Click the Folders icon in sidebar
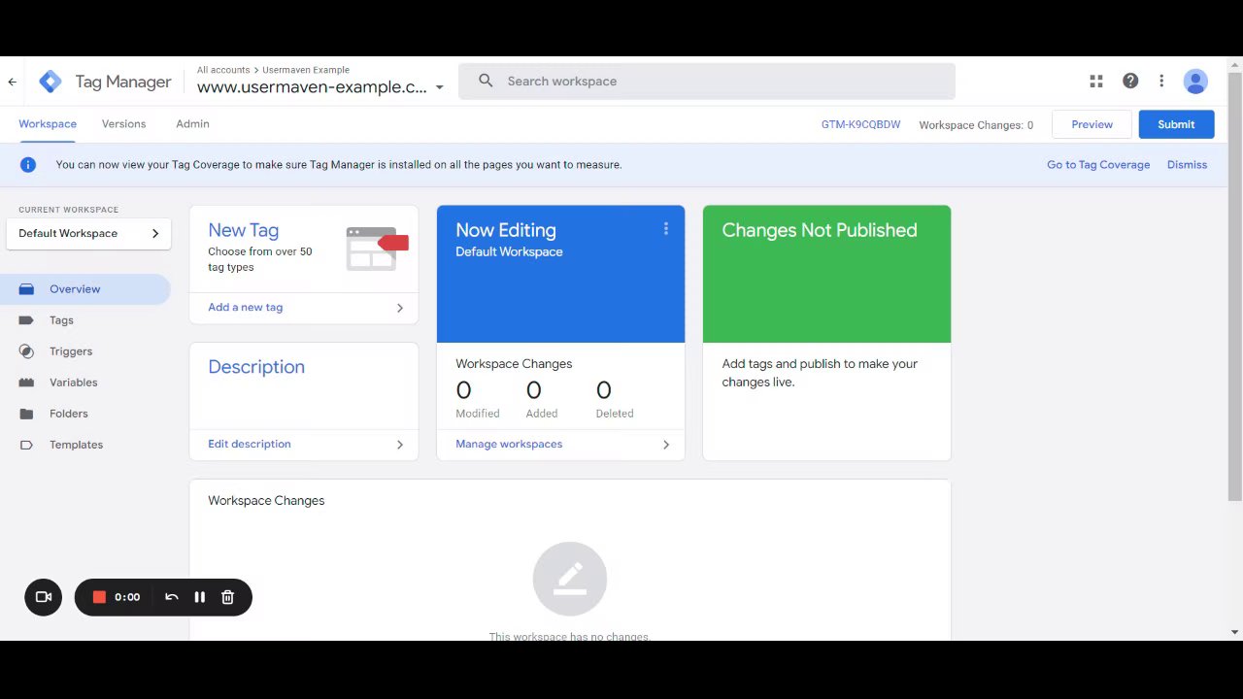1243x699 pixels. coord(26,414)
